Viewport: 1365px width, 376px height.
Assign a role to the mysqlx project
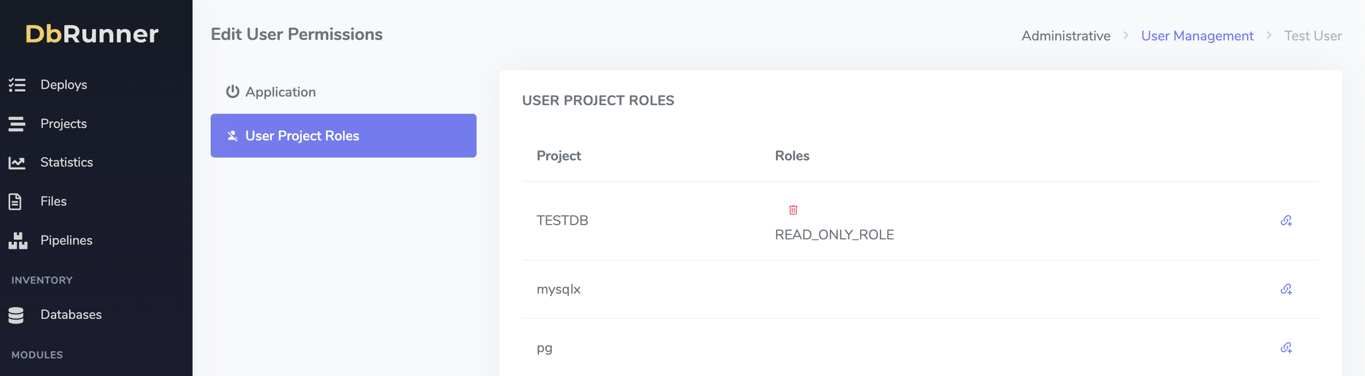tap(1286, 289)
